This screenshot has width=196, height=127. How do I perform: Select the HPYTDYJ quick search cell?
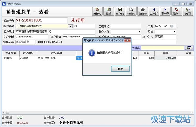tap(11, 58)
